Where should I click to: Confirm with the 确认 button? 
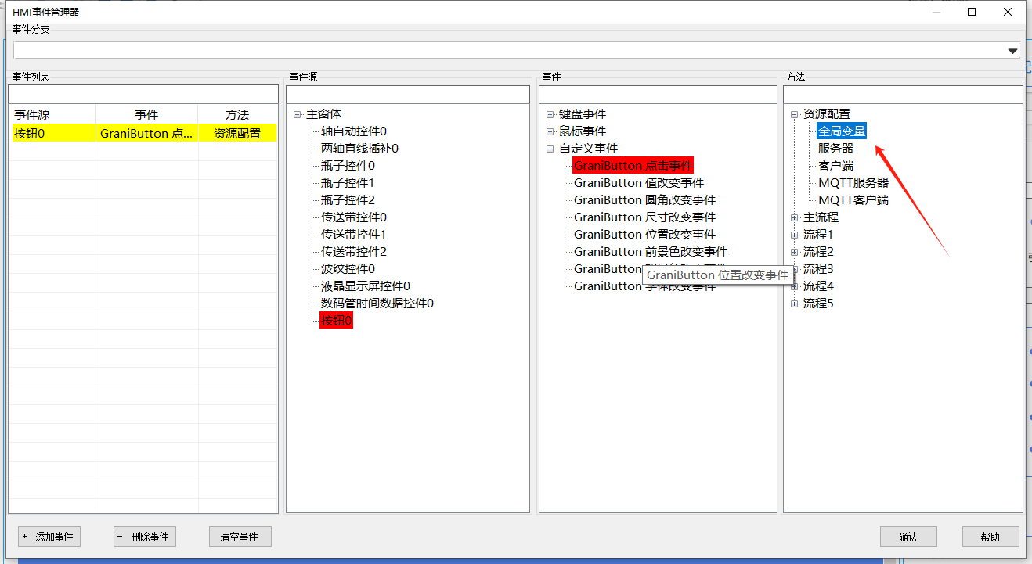(x=908, y=537)
